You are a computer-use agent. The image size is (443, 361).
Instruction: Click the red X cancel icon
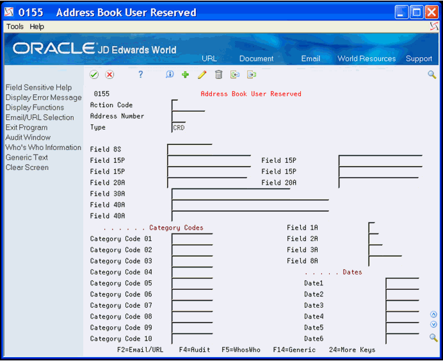109,74
